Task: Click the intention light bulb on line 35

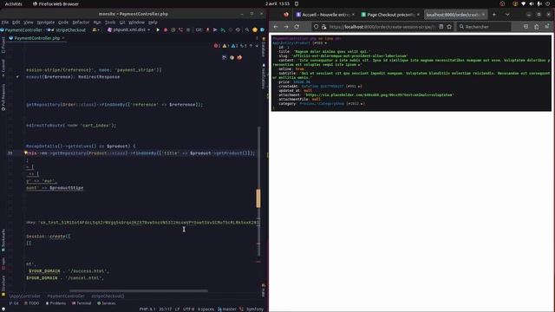Action: click(x=25, y=153)
